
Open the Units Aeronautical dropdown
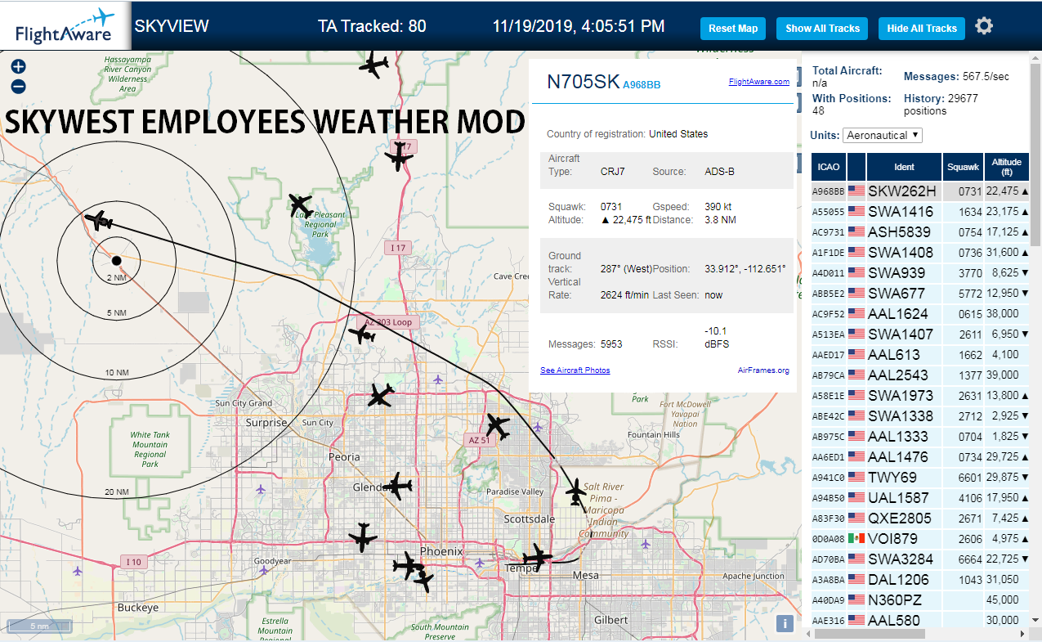tap(883, 135)
